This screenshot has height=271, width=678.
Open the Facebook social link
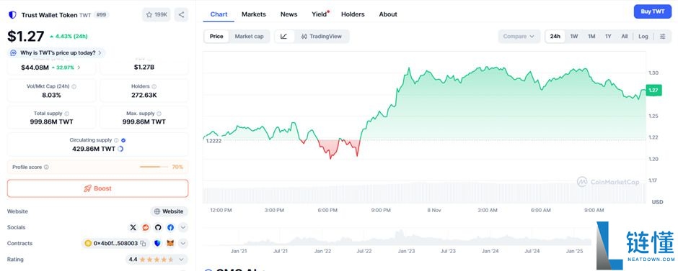pyautogui.click(x=170, y=227)
